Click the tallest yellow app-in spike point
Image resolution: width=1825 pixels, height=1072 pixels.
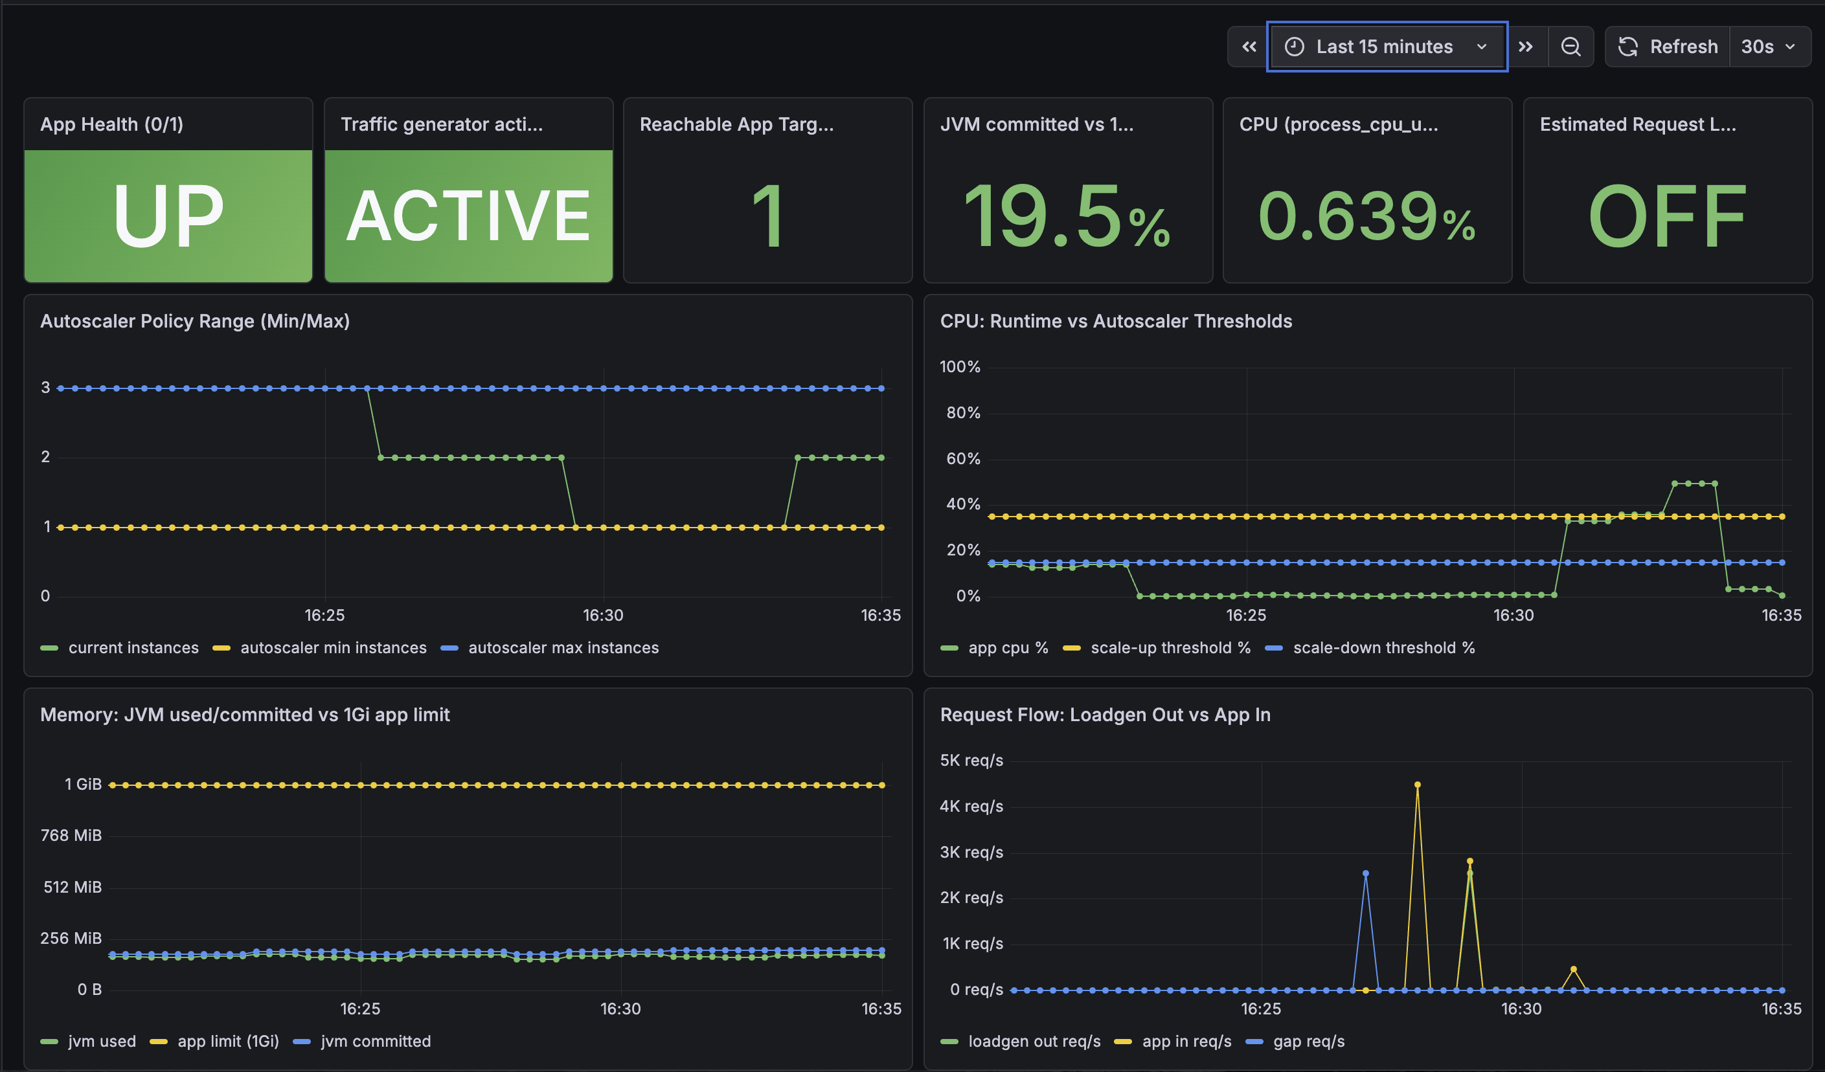tap(1417, 785)
